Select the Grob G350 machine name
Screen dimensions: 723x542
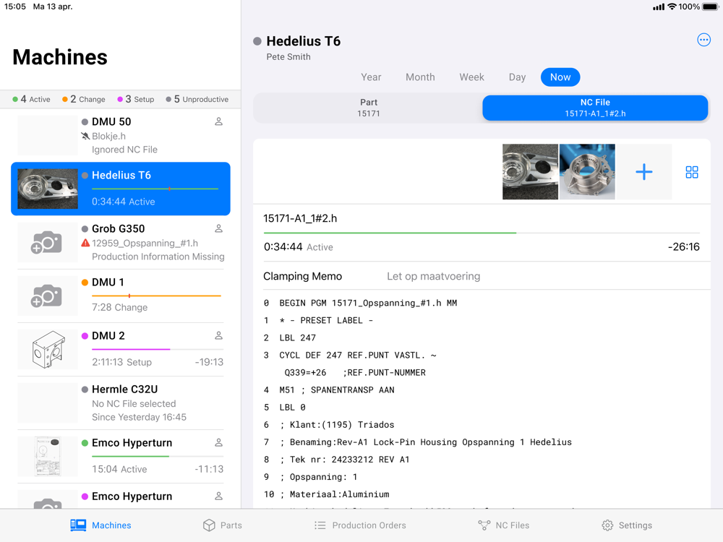pos(118,228)
